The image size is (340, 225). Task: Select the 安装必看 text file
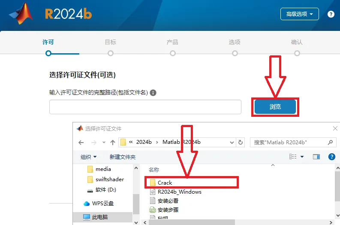[164, 201]
